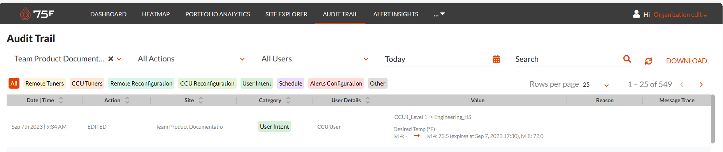This screenshot has width=723, height=152.
Task: Refresh the audit trail list
Action: coord(648,61)
